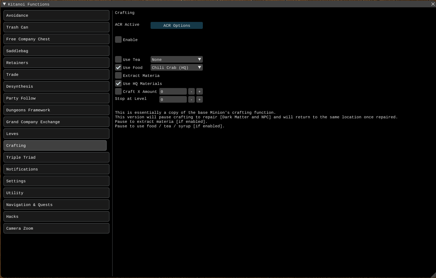Uncheck the Use Food option
This screenshot has width=436, height=278.
(x=118, y=67)
